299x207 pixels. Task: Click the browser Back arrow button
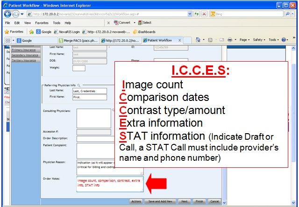(x=7, y=14)
